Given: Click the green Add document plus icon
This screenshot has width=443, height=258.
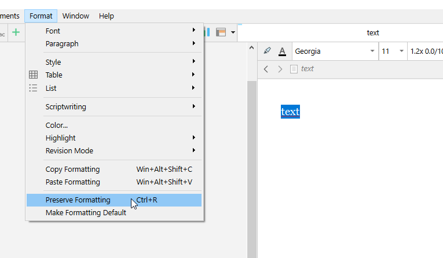Looking at the screenshot, I should (x=16, y=32).
